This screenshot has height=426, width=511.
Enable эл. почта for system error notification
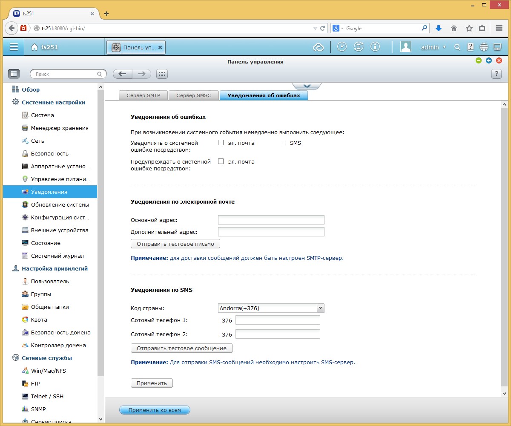pyautogui.click(x=221, y=143)
